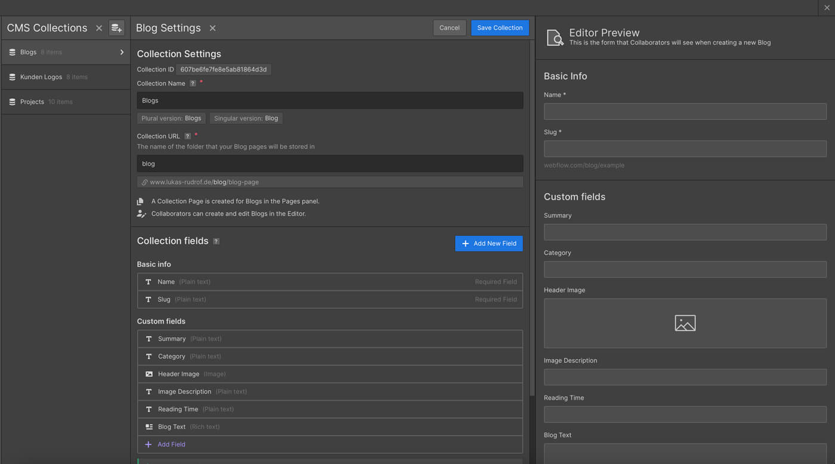
Task: Click the image type icon beside Header Image
Action: (x=149, y=373)
